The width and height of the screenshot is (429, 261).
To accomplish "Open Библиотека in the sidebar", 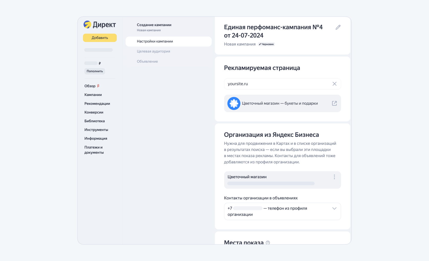I will [x=95, y=121].
